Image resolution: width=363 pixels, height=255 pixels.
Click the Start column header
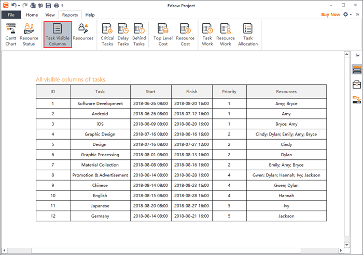151,92
